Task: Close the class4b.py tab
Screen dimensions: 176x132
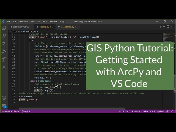Action: click(53, 27)
